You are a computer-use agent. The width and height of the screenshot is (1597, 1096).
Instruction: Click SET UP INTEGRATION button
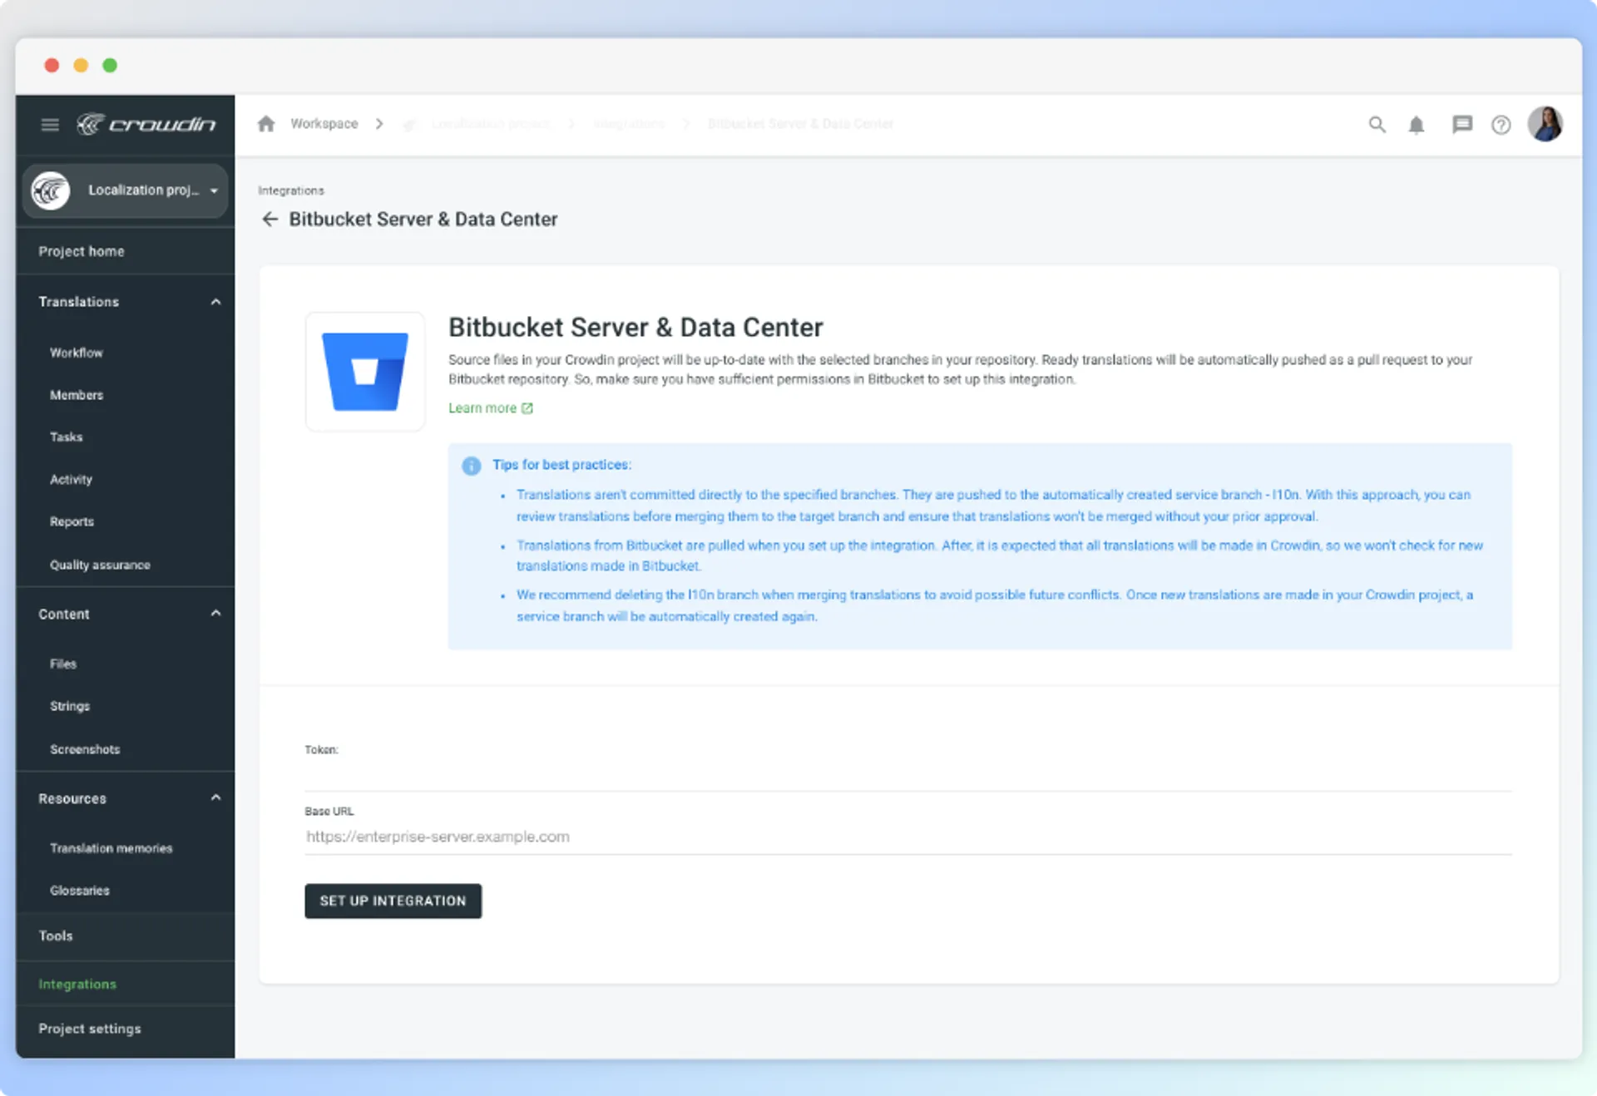click(393, 901)
